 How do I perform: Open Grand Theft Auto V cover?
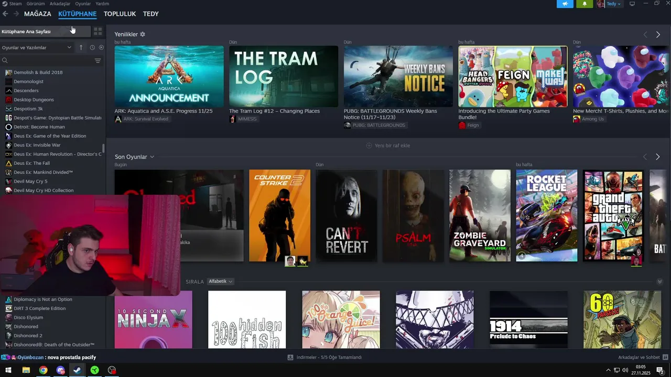(613, 215)
